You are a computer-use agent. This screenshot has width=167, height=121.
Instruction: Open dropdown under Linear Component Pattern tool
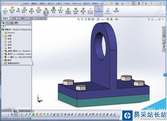tap(24, 15)
